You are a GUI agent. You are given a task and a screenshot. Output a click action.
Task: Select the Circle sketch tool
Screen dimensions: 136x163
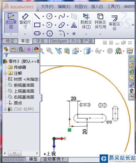coord(49,16)
